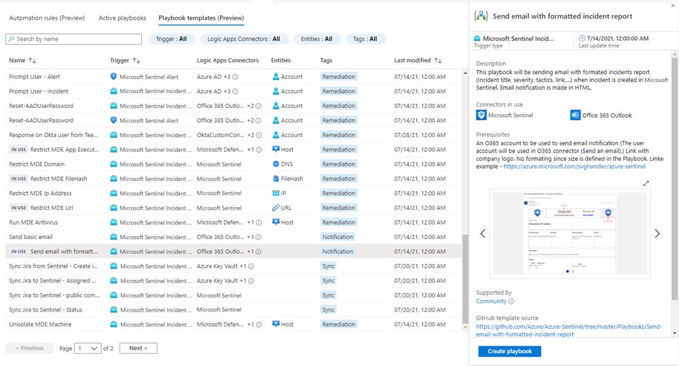Open the GitHub template source link
679x366 pixels.
[x=568, y=330]
